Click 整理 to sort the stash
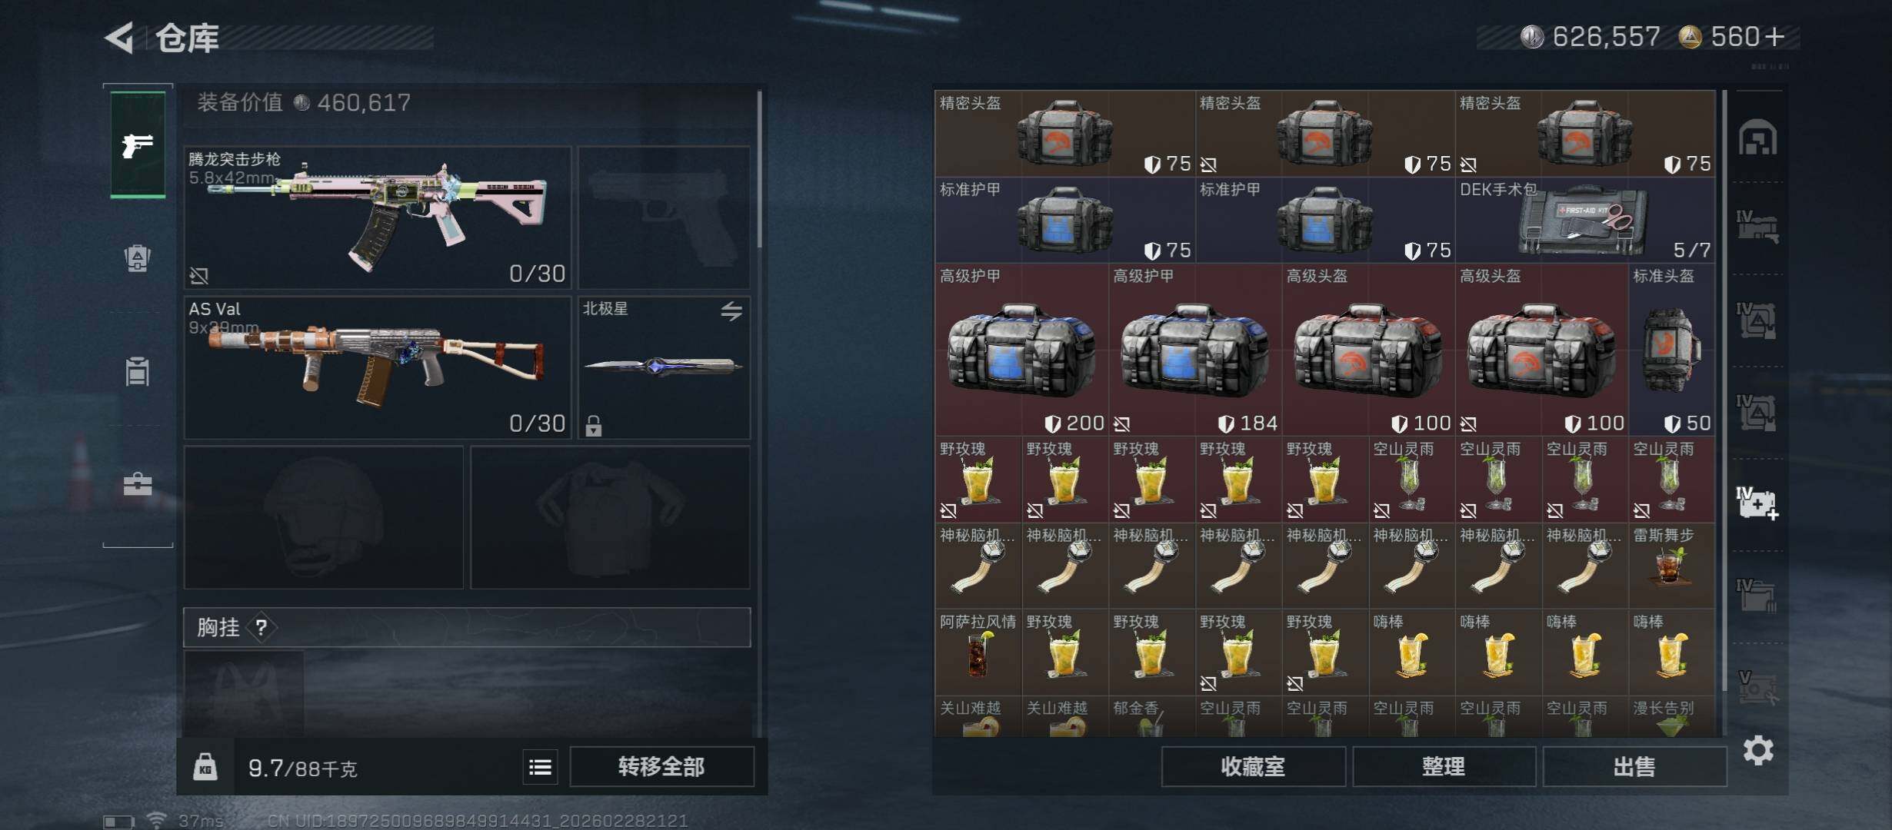Image resolution: width=1892 pixels, height=830 pixels. [1444, 767]
